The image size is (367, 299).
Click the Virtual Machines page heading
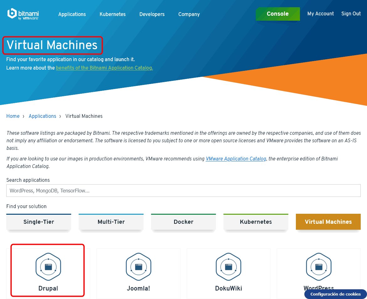tap(52, 45)
